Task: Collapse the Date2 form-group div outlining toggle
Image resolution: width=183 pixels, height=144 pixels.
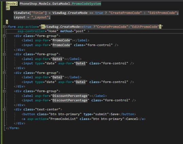Action: pos(4,73)
